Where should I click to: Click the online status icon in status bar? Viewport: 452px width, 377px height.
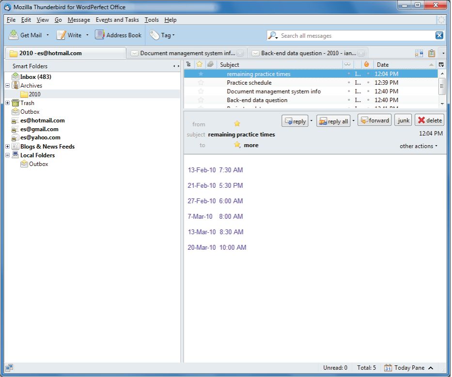click(9, 367)
